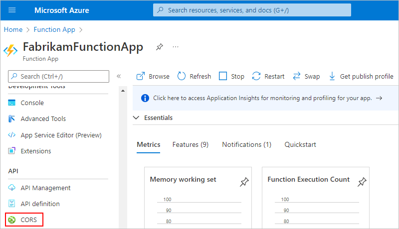The image size is (399, 229).
Task: Click the Function App breadcrumb link
Action: tap(54, 30)
